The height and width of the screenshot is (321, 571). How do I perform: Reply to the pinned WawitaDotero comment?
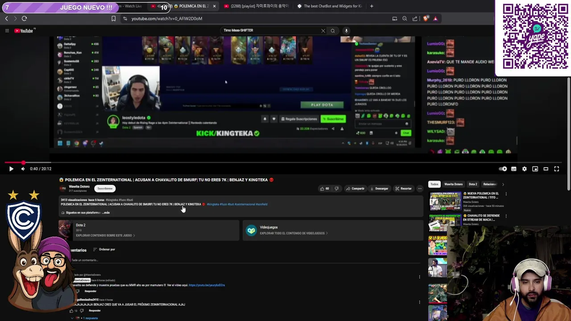point(90,292)
